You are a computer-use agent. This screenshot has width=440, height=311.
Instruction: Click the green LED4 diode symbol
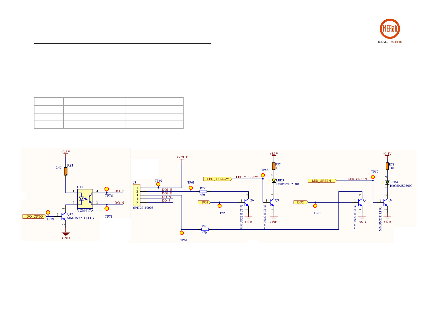pos(387,182)
